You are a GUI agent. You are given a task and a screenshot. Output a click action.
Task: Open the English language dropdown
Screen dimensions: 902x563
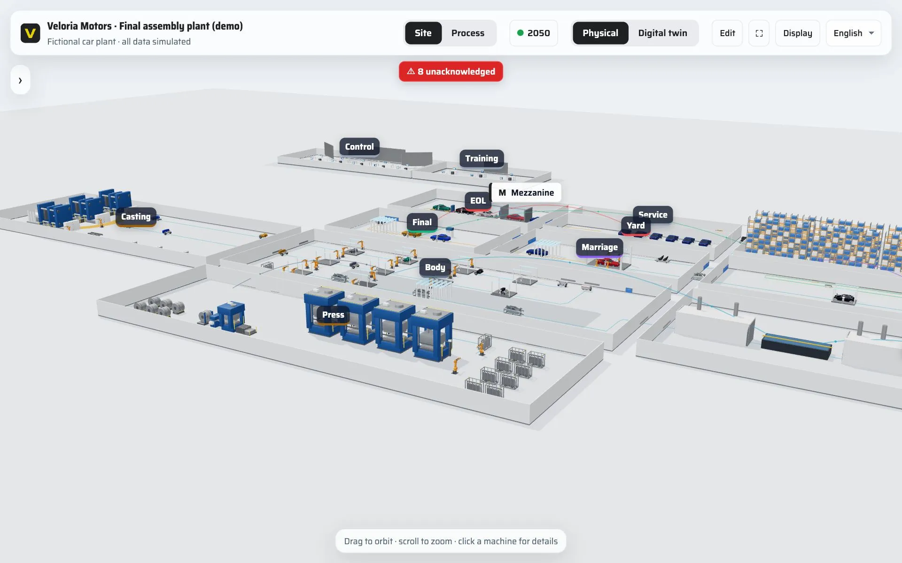[x=853, y=33]
